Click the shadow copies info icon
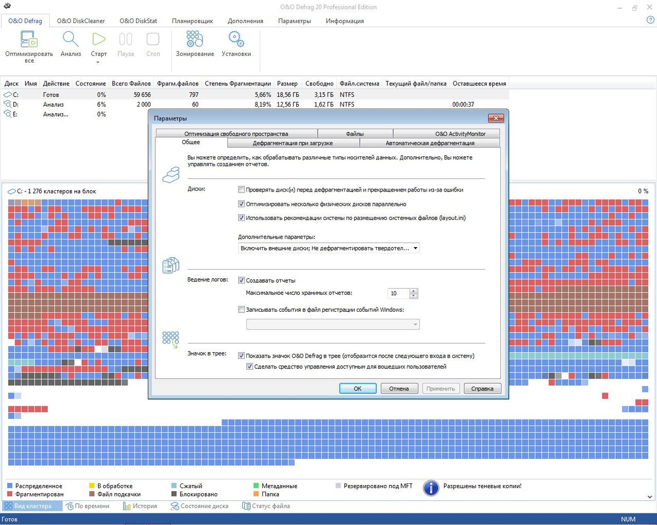The height and width of the screenshot is (525, 657). (x=431, y=488)
